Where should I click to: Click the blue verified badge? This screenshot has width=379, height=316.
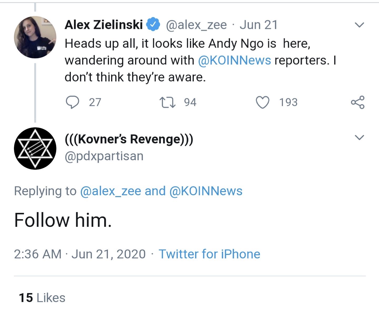click(x=153, y=25)
